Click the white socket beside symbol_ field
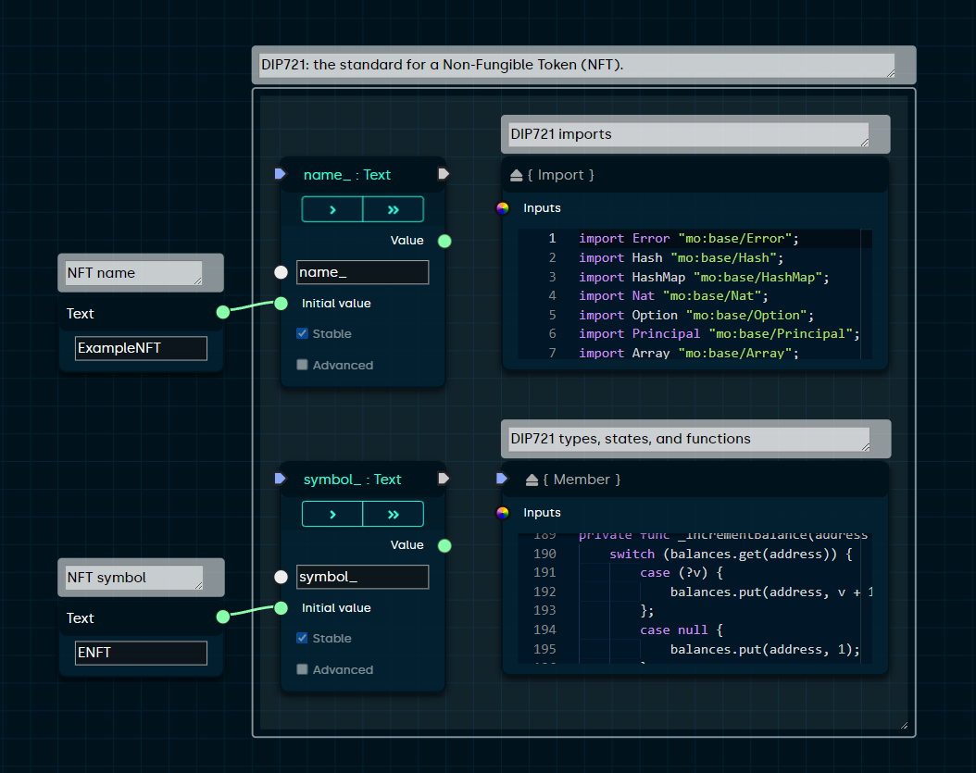 tap(281, 577)
